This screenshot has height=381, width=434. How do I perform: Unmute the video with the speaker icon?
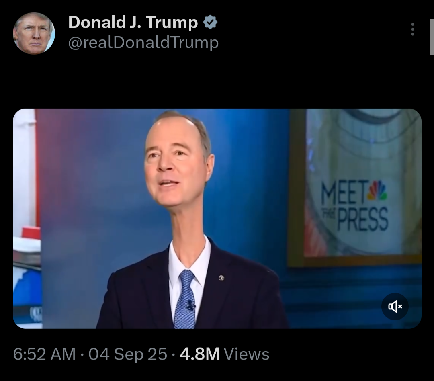395,307
